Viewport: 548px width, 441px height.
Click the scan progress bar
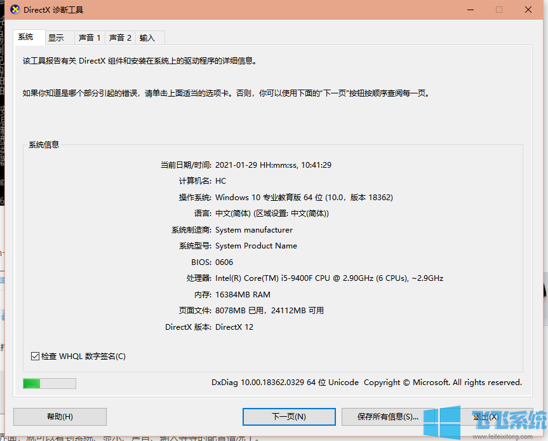pos(49,383)
